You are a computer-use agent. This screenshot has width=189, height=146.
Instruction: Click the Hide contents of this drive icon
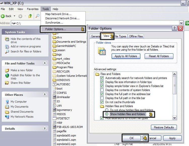pos(7,39)
